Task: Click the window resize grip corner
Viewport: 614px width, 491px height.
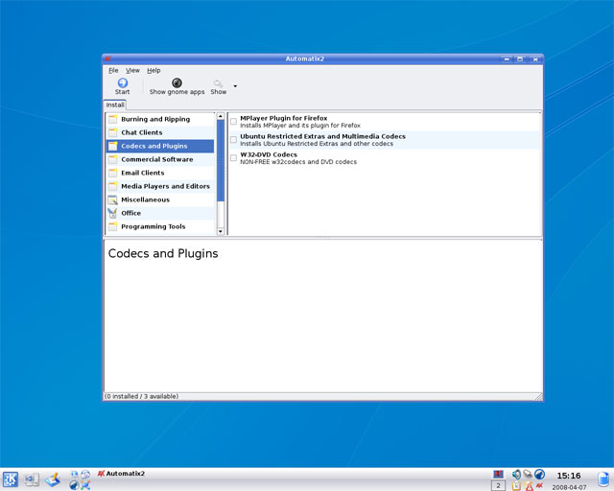Action: coord(539,397)
